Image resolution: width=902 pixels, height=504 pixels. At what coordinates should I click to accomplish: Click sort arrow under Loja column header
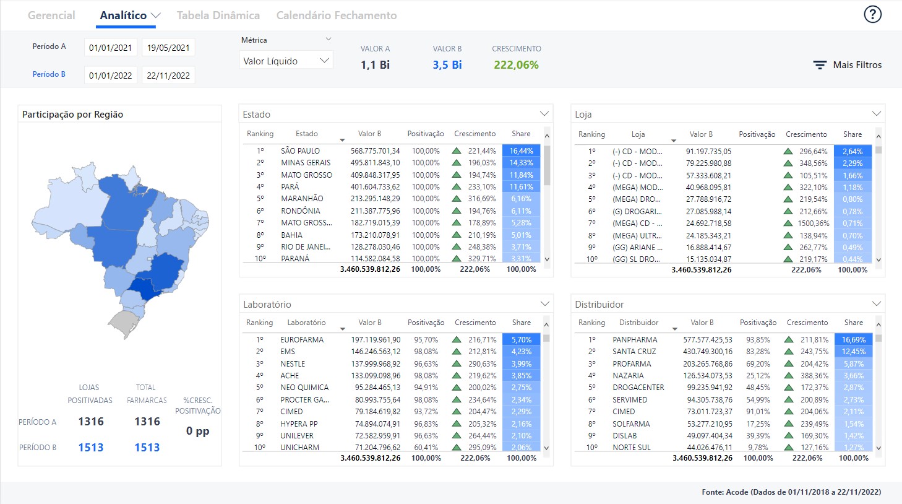[x=674, y=141]
